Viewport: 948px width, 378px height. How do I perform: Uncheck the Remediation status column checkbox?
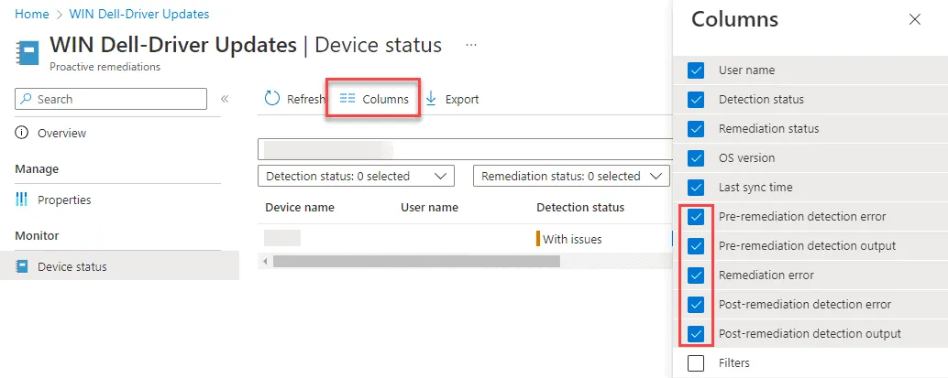pos(696,129)
